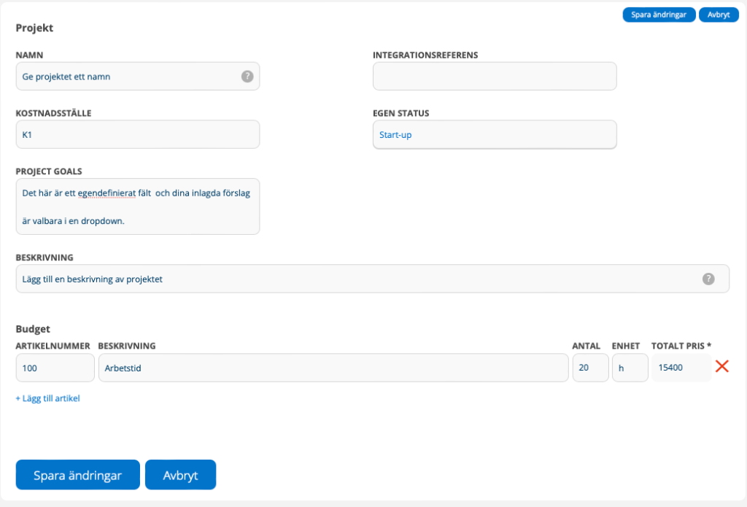Image resolution: width=747 pixels, height=507 pixels.
Task: Add a new article via Lägg till artikel
Action: [47, 398]
